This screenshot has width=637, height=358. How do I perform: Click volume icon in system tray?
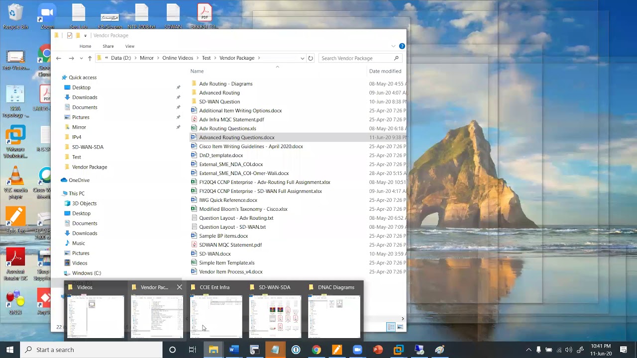568,350
